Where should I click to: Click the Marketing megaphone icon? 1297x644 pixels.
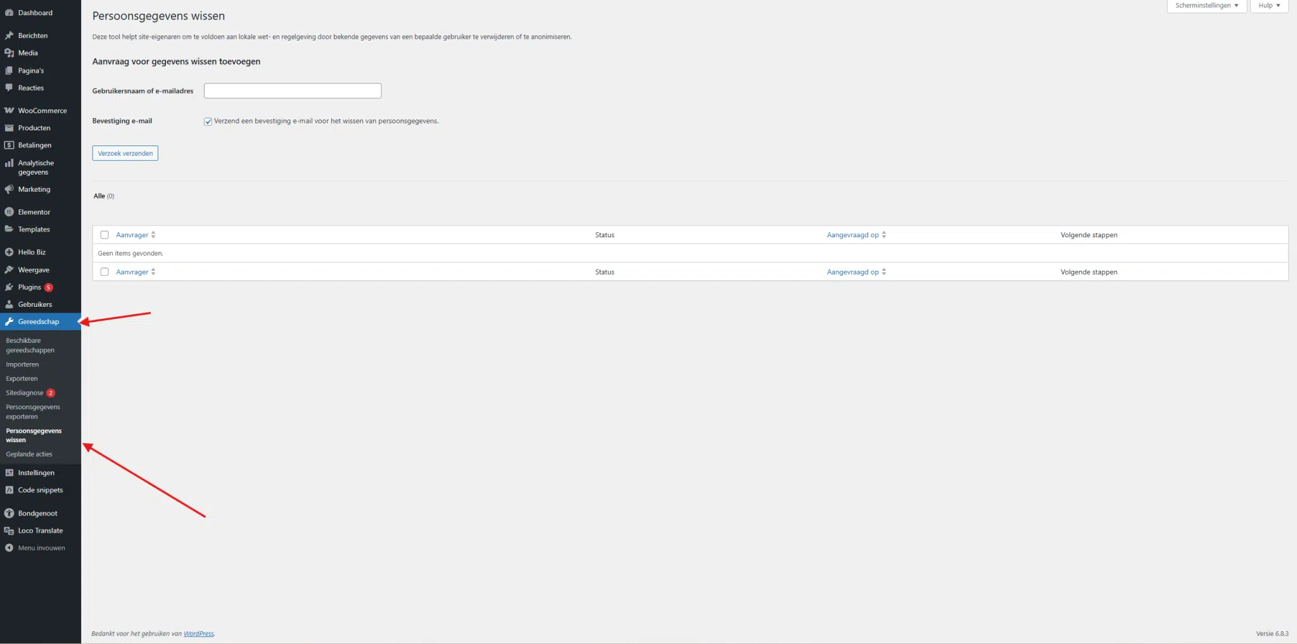[9, 189]
